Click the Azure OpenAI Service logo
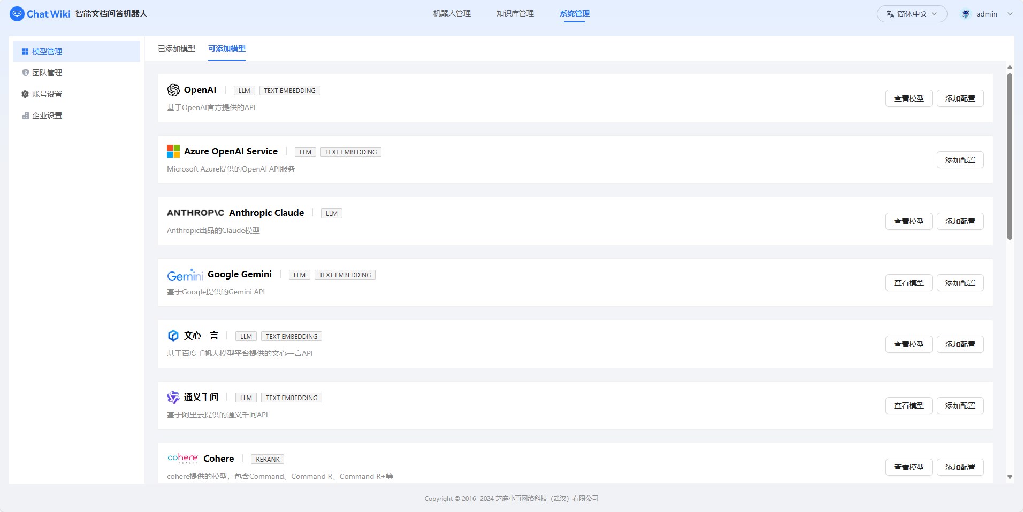Screen dimensions: 1023x512 173,151
